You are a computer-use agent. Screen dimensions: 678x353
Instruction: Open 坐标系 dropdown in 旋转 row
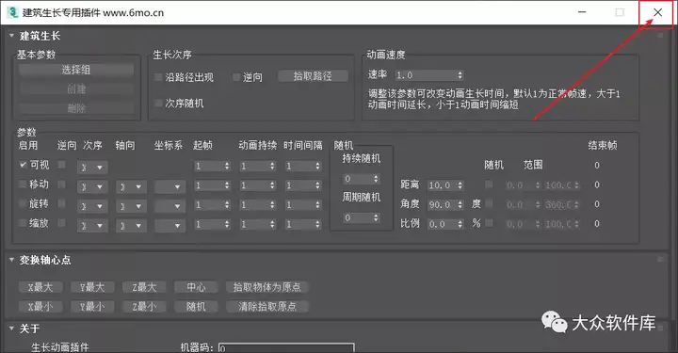click(170, 206)
